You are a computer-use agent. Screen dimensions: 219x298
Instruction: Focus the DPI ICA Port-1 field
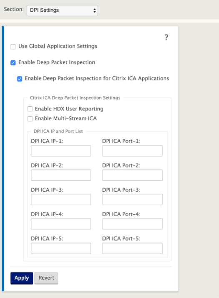[132, 151]
